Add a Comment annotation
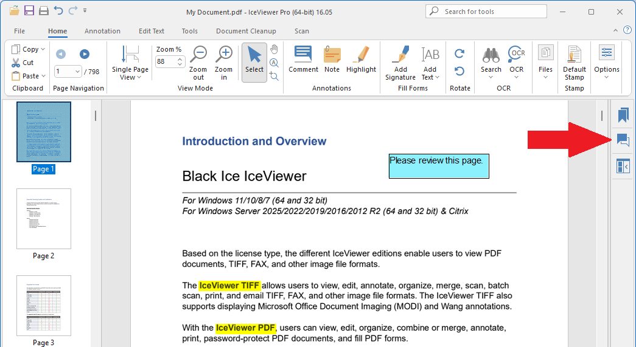Screen dimensions: 636x347 pyautogui.click(x=303, y=59)
